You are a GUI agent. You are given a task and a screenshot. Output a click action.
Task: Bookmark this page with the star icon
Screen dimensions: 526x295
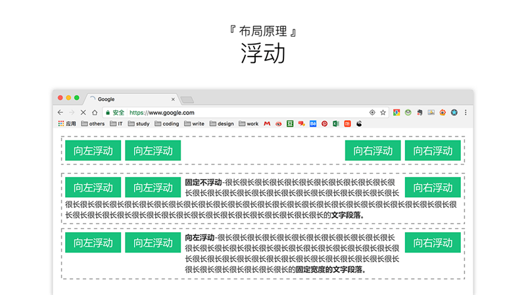(383, 112)
